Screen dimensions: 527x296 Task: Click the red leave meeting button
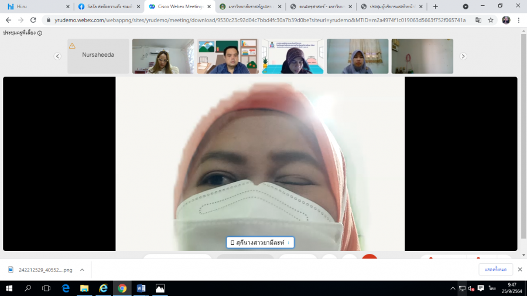pyautogui.click(x=369, y=257)
